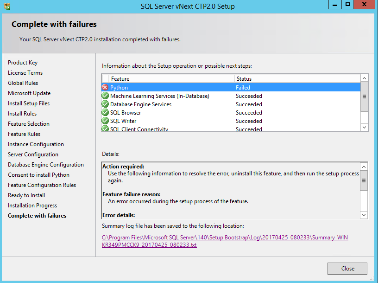Screen dimensions: 378x283
Task: Click green check icon beside SQL Writer
Action: 105,121
